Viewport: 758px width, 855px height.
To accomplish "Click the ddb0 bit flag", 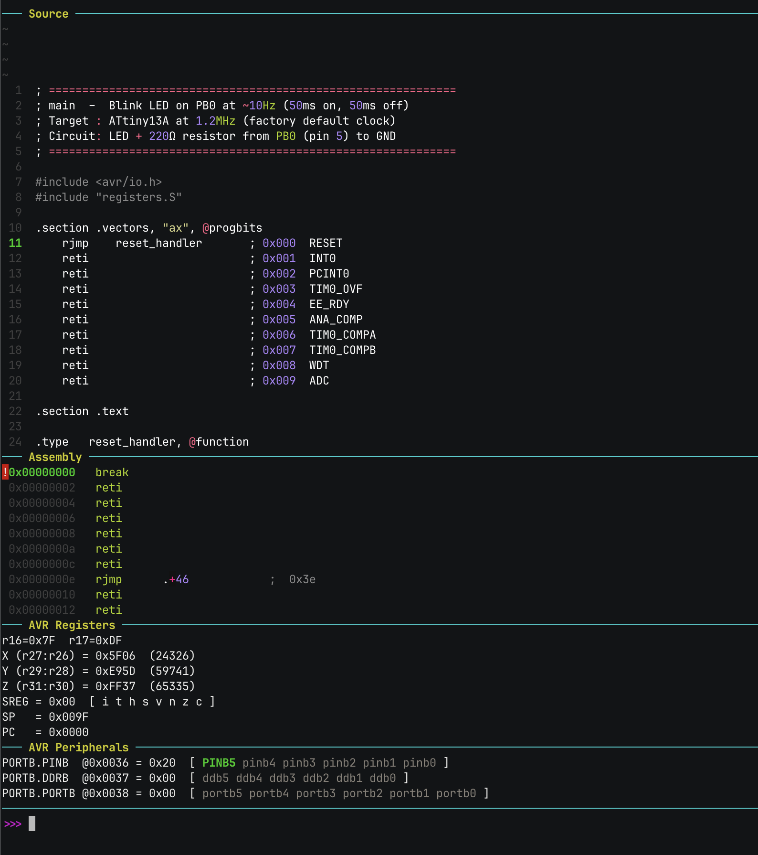I will pyautogui.click(x=382, y=778).
